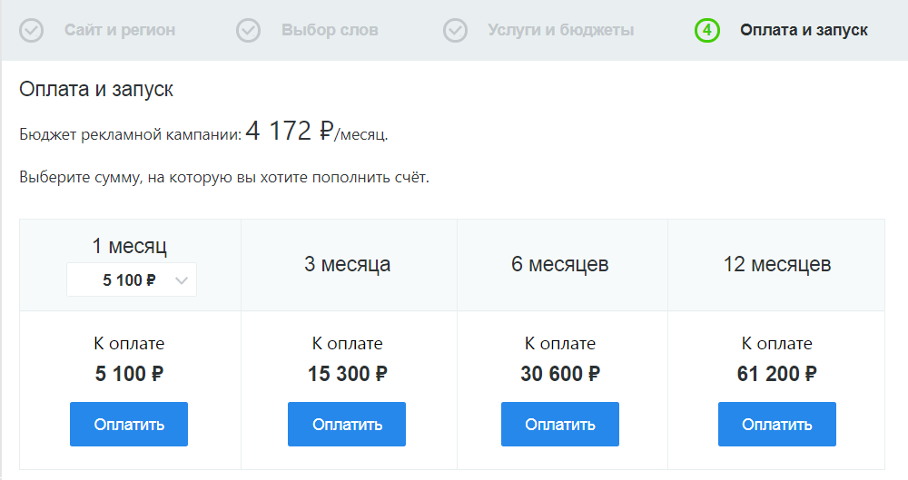Go back to the Сайт и регион step

pyautogui.click(x=120, y=31)
